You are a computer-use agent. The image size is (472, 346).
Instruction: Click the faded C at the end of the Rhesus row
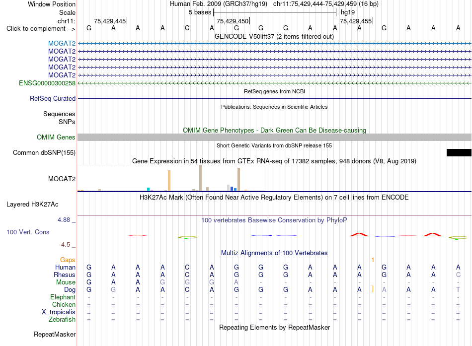click(458, 275)
